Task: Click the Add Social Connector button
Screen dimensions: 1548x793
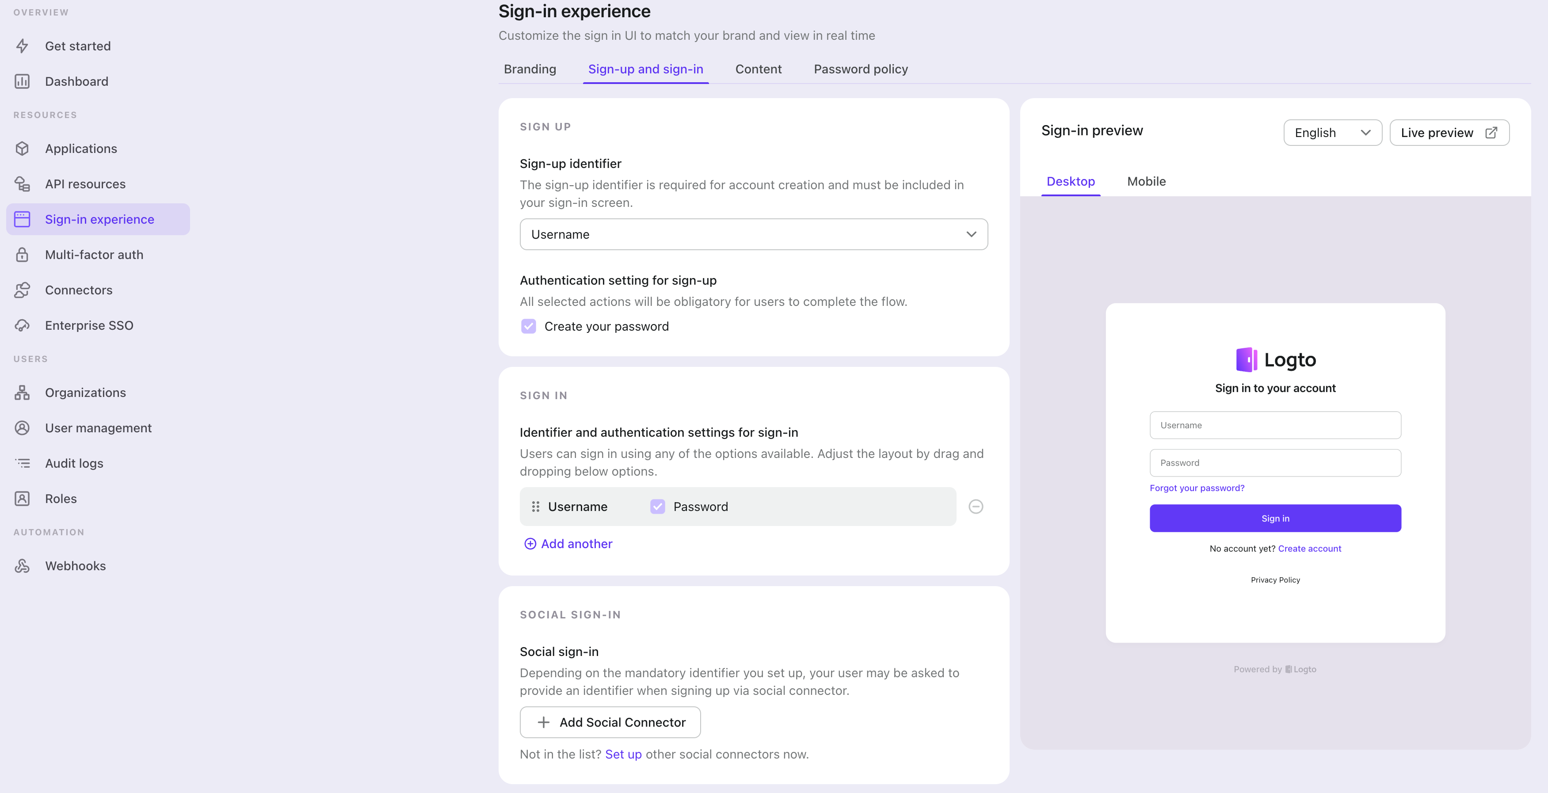Action: tap(611, 722)
